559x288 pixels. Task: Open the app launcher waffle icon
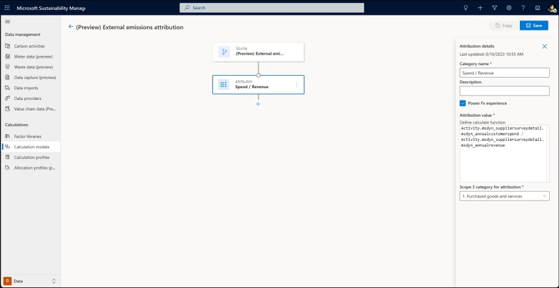click(7, 7)
